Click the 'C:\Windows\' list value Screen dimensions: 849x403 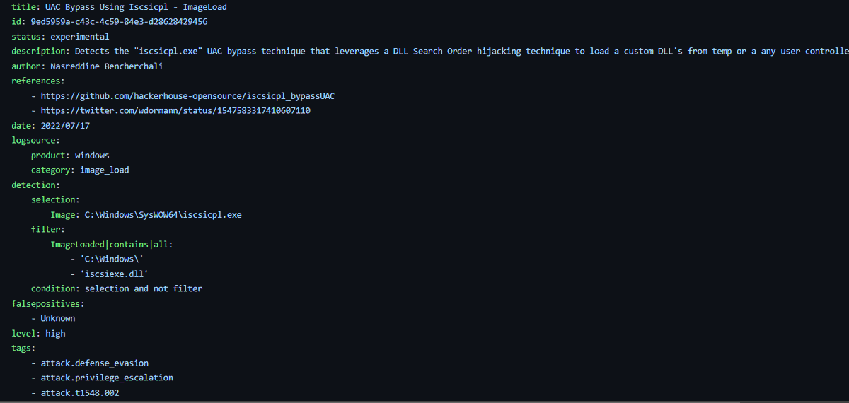tap(112, 259)
